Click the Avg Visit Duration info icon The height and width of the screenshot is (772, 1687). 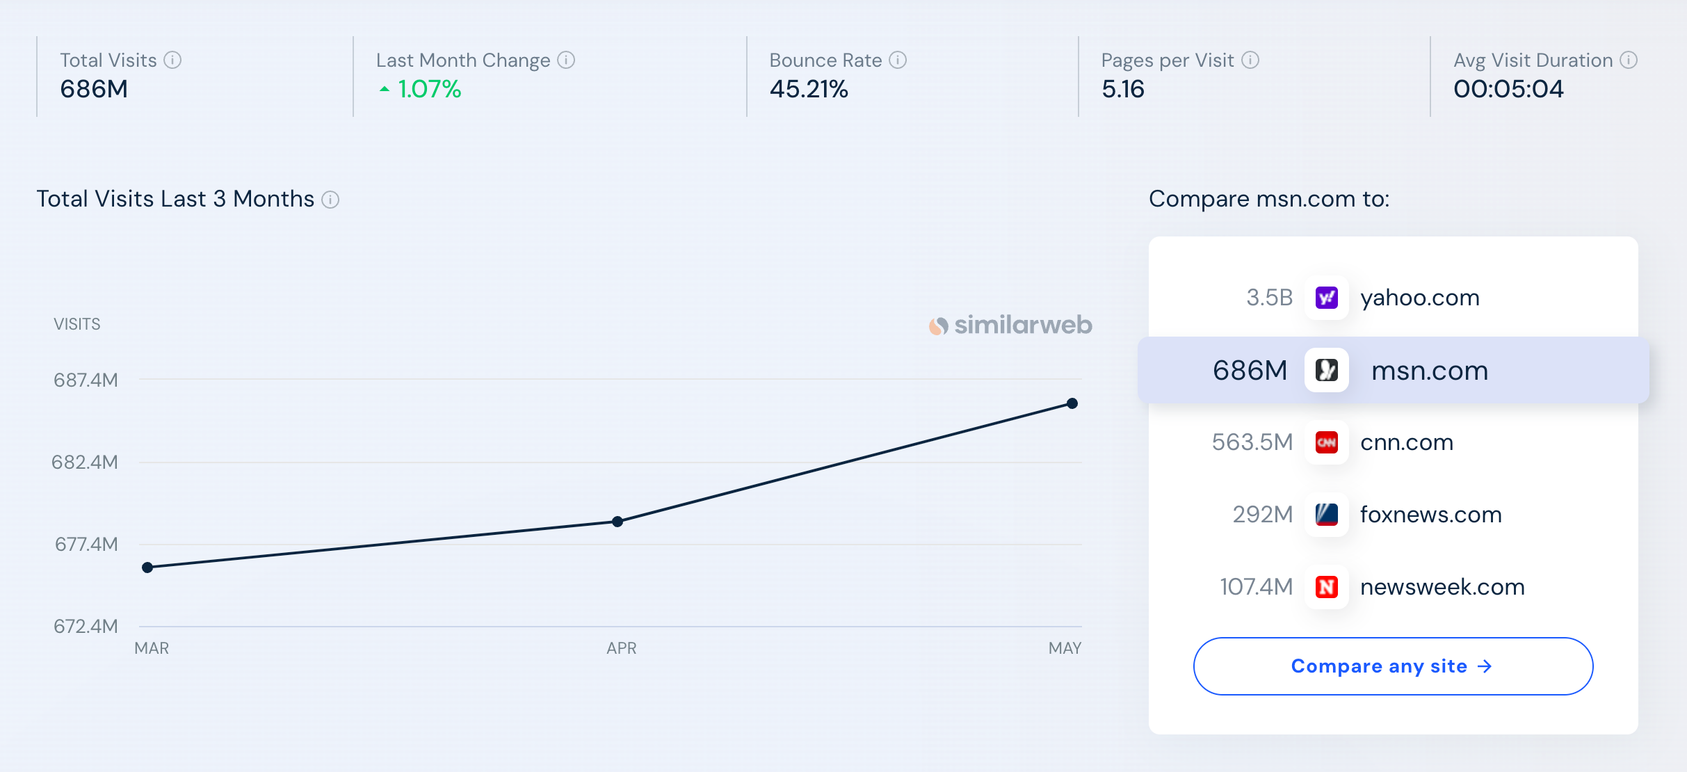click(x=1629, y=61)
